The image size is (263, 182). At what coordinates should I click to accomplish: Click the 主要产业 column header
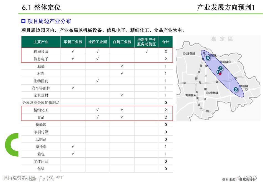tap(41, 42)
